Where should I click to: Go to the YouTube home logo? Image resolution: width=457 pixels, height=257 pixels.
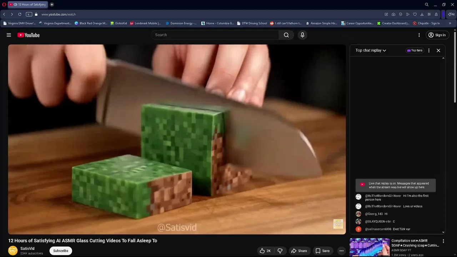click(28, 35)
